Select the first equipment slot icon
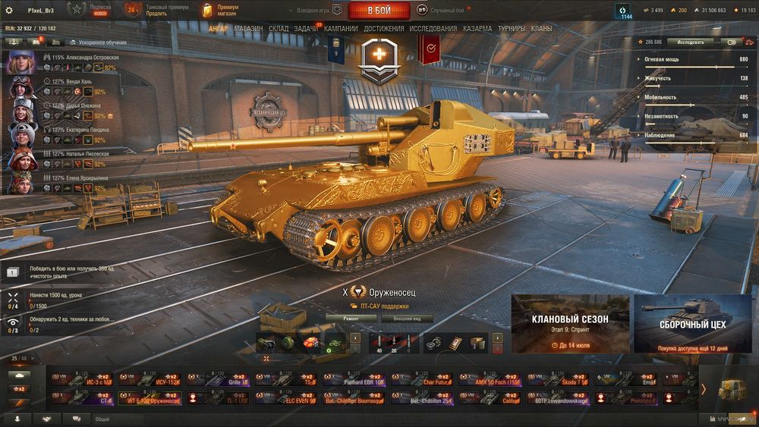 265,344
